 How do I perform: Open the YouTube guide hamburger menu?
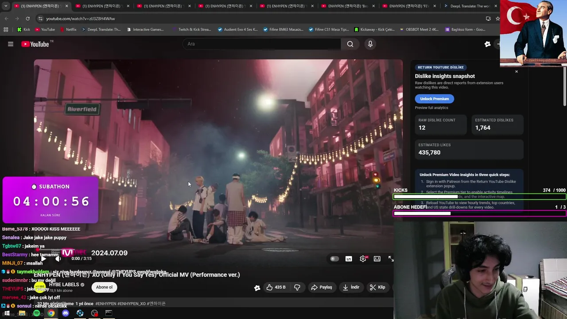(x=11, y=44)
